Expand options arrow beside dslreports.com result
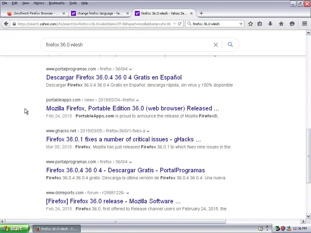The width and height of the screenshot is (311, 233). point(128,193)
